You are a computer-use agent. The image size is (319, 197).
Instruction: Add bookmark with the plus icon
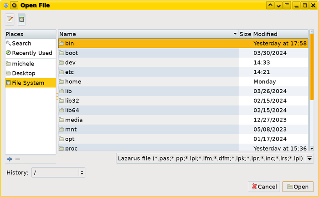[x=10, y=159]
